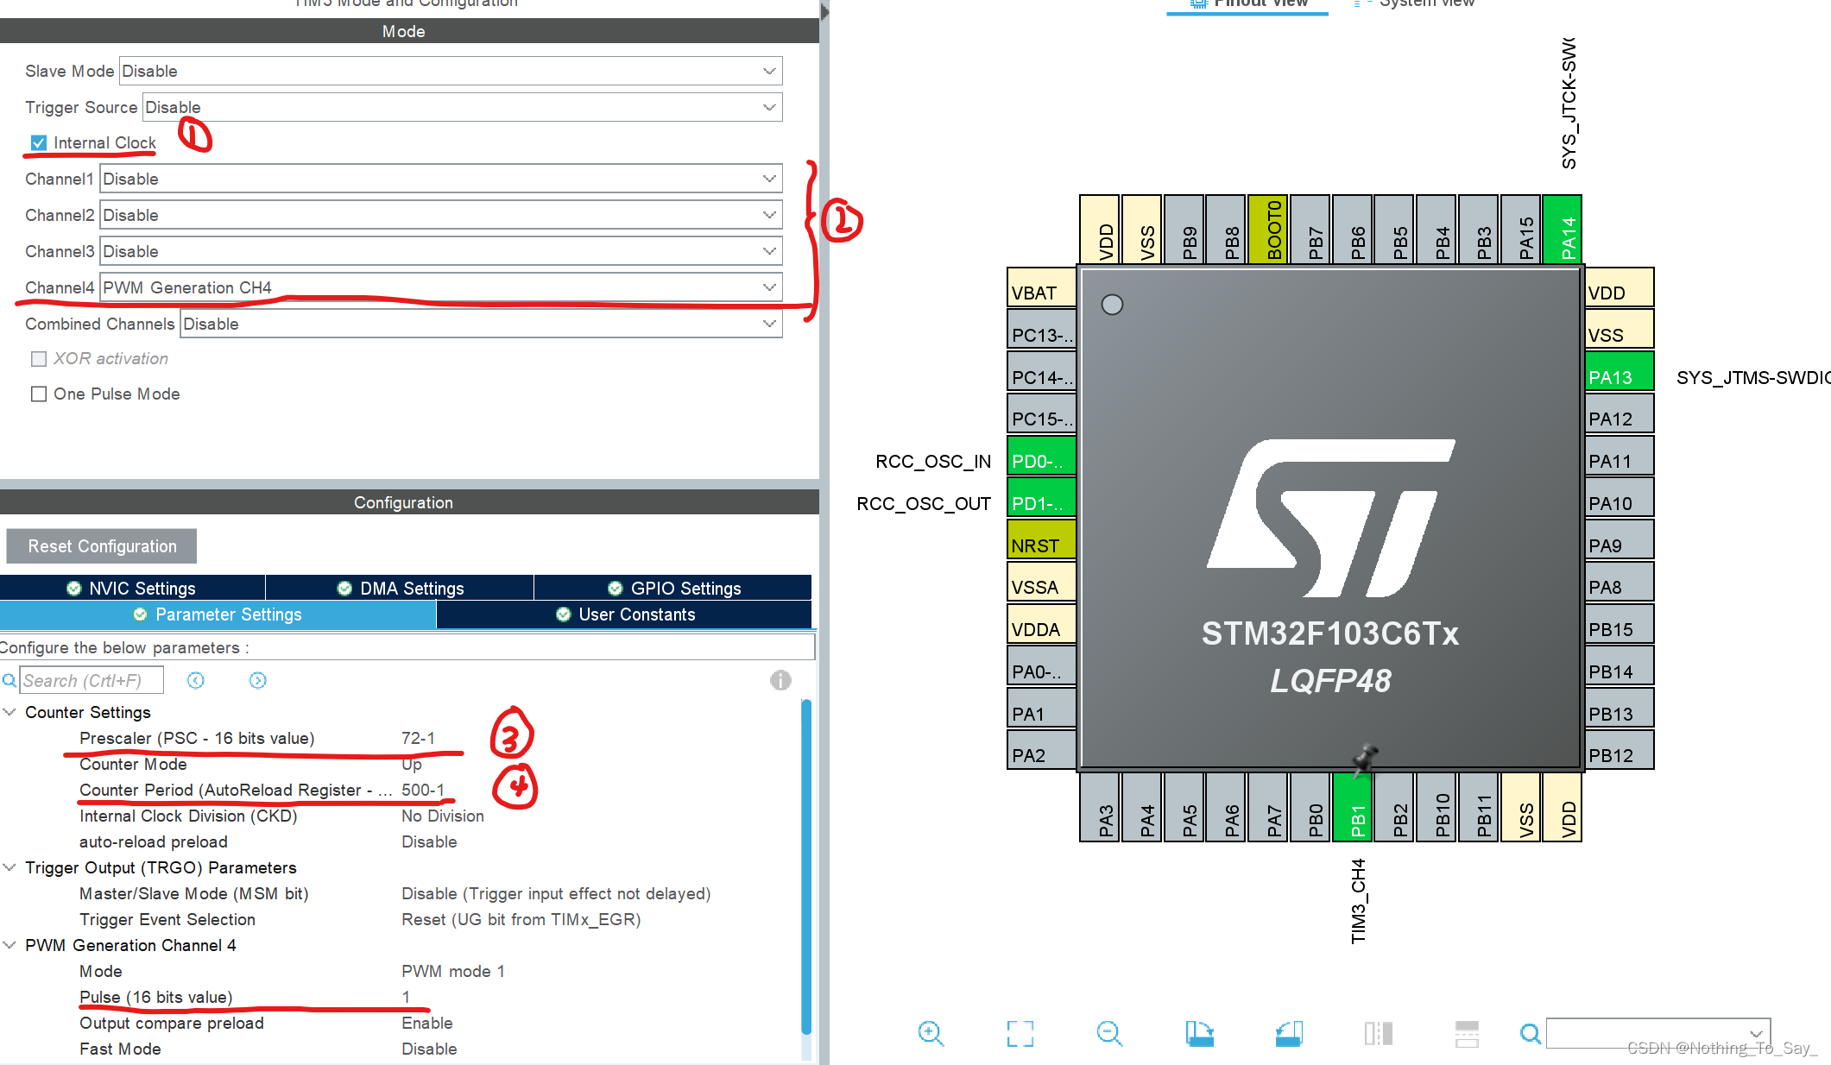Image resolution: width=1831 pixels, height=1065 pixels.
Task: Click the parameter list vertical scrollbar
Action: coord(806,867)
